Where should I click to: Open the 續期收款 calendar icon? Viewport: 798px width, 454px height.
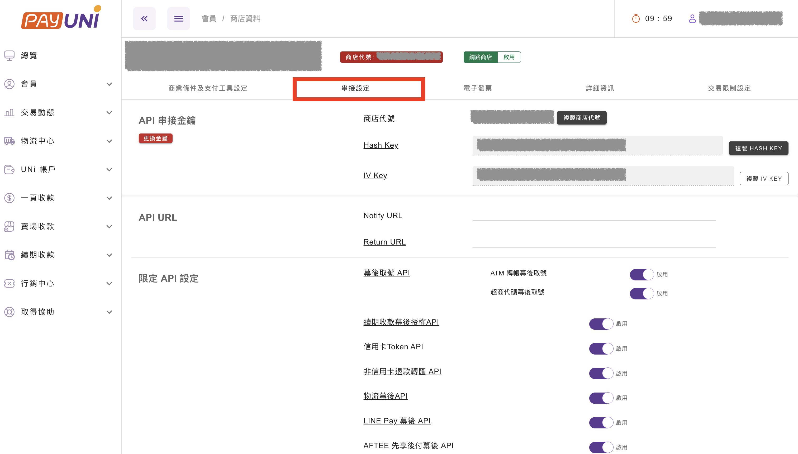9,255
